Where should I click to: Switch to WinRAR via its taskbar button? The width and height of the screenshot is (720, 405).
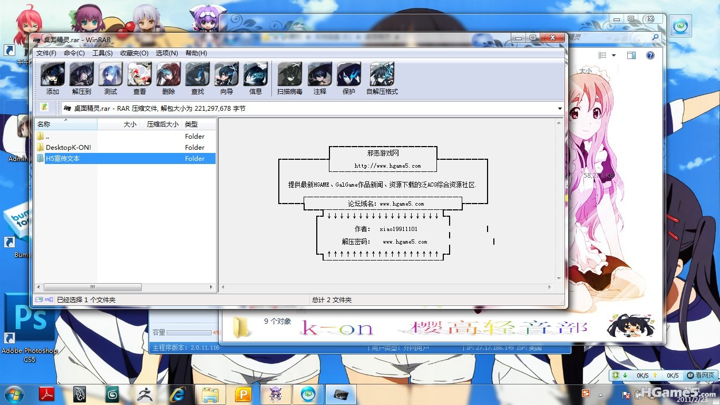pyautogui.click(x=342, y=394)
